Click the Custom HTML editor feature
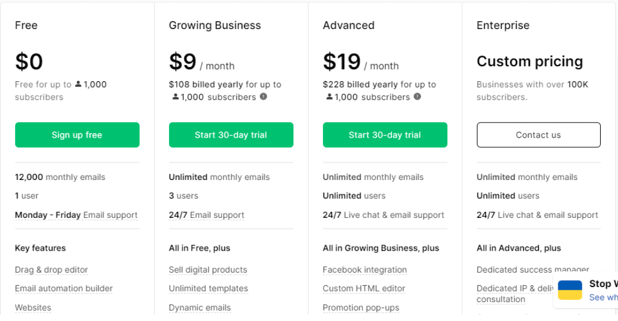The image size is (618, 321). [364, 288]
